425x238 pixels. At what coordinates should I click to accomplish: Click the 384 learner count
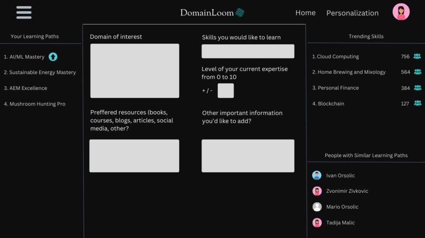(405, 88)
